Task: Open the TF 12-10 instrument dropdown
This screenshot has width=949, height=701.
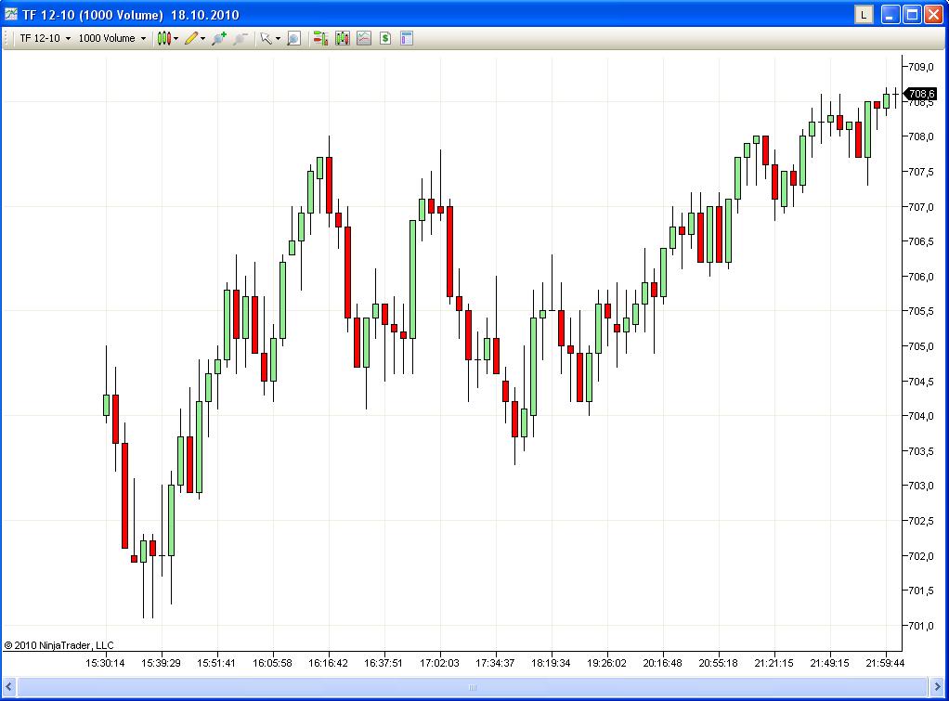Action: 45,38
